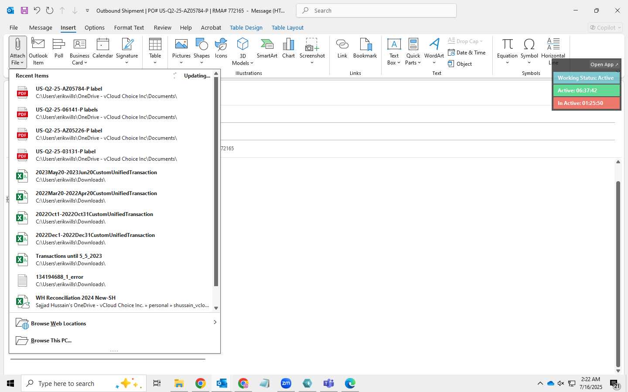Attach US-Q2-25-AZ05784-P label PDF
This screenshot has height=392, width=628.
coord(112,92)
